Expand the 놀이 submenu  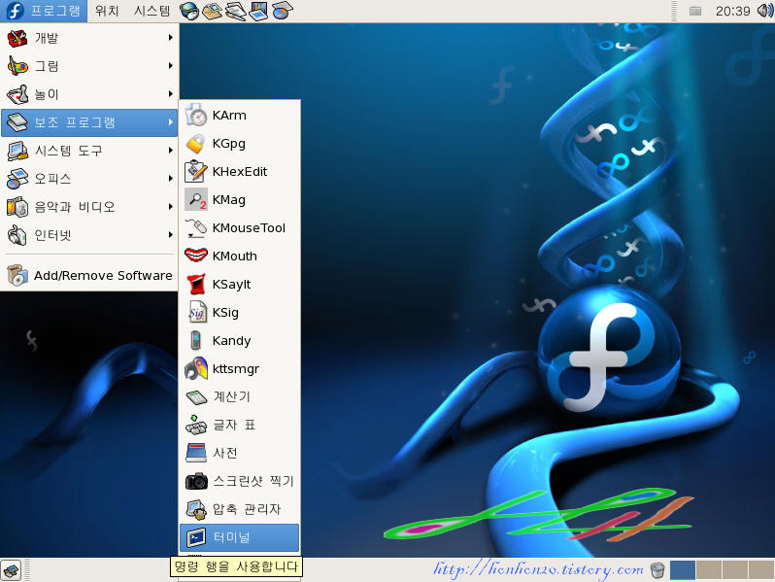click(x=89, y=94)
